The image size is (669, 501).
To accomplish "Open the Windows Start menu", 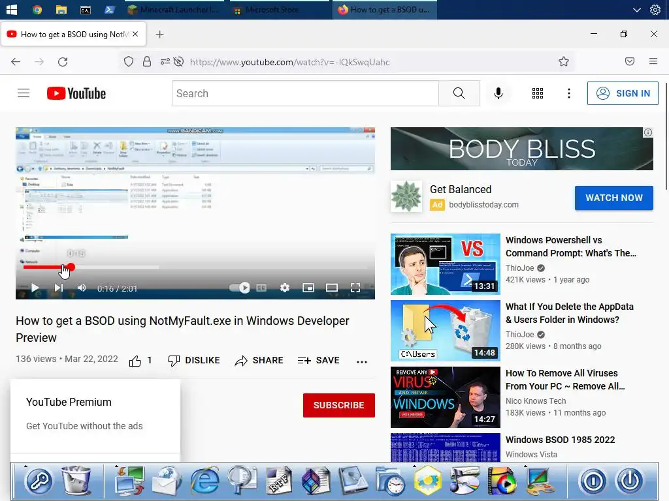I will [x=12, y=9].
